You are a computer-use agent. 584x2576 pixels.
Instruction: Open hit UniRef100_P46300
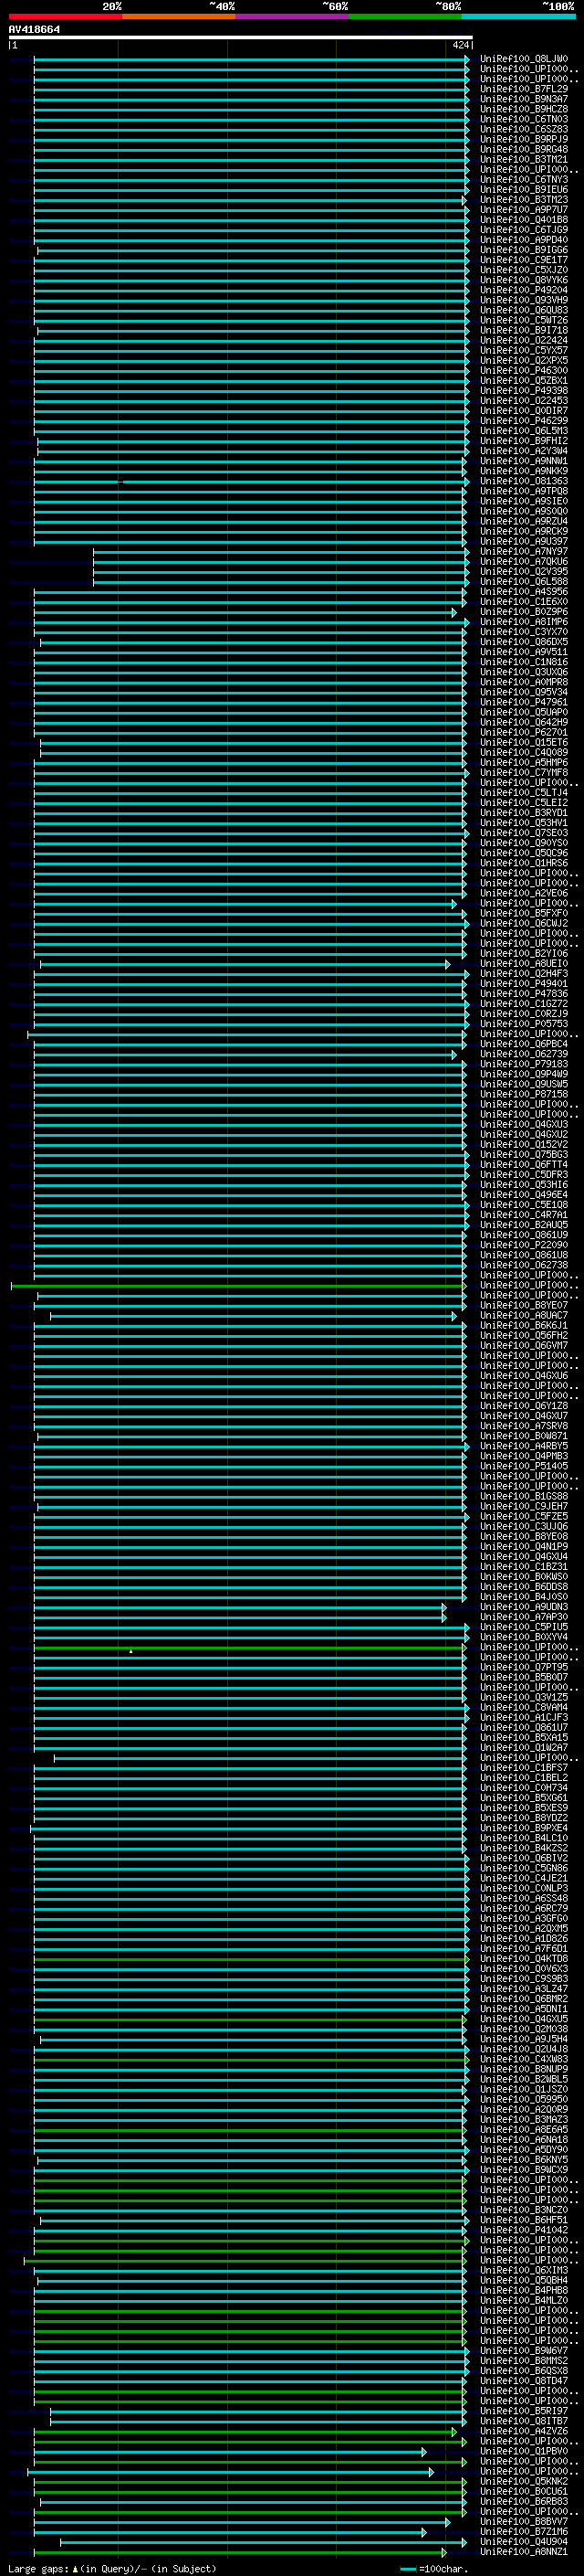pyautogui.click(x=524, y=371)
